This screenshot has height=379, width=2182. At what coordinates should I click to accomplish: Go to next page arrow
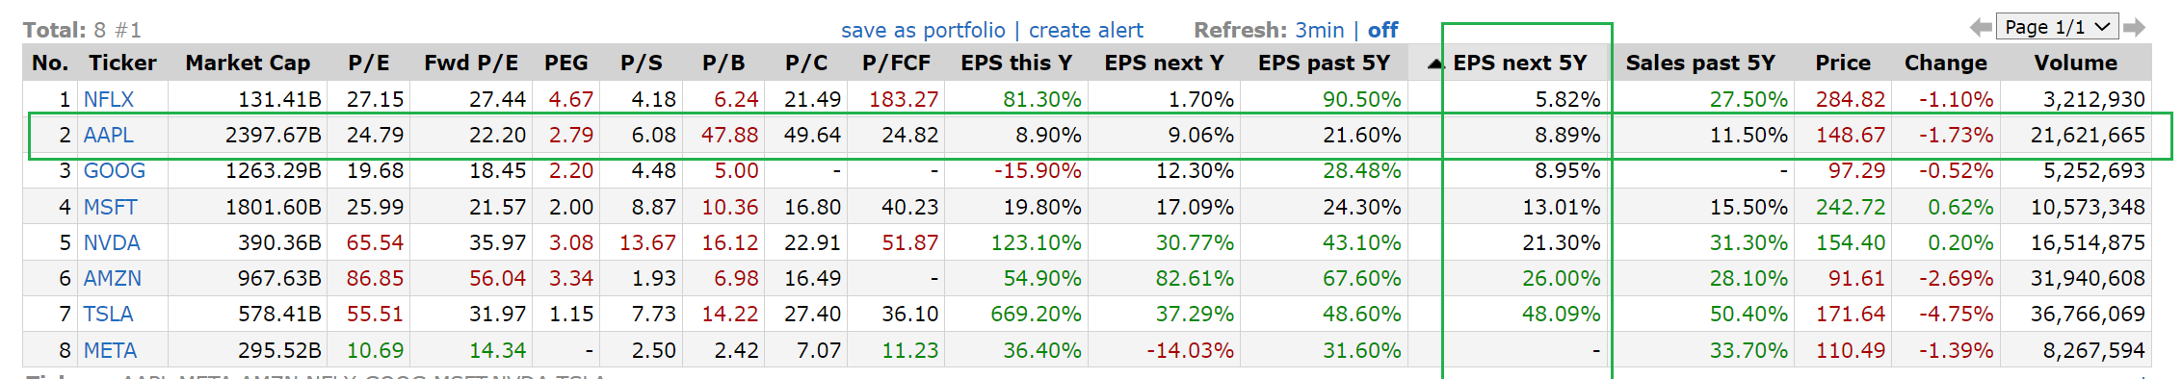tap(2135, 27)
